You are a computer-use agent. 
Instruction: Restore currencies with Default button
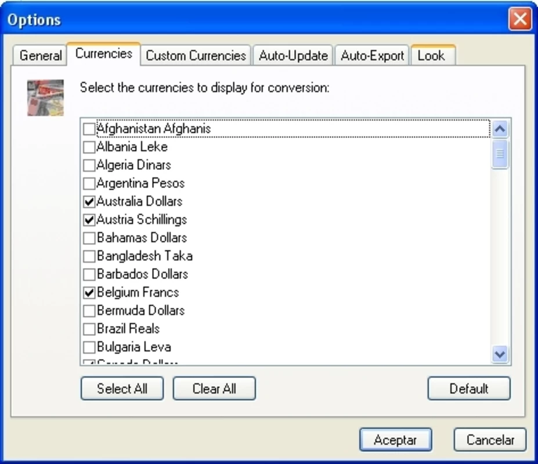click(x=469, y=389)
